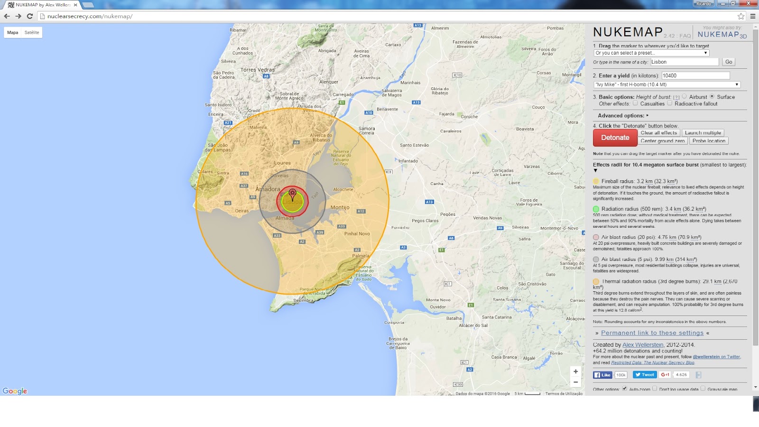Screen dimensions: 759x427
Task: Check the Don't log usage data option
Action: (655, 389)
